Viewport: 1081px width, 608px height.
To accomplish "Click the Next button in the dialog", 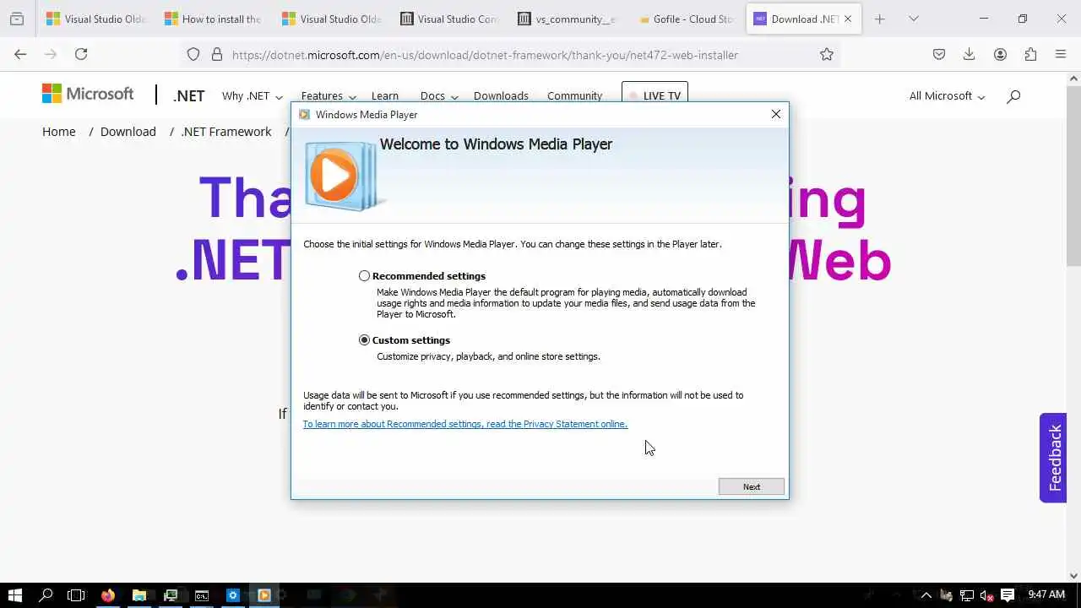I will click(752, 486).
